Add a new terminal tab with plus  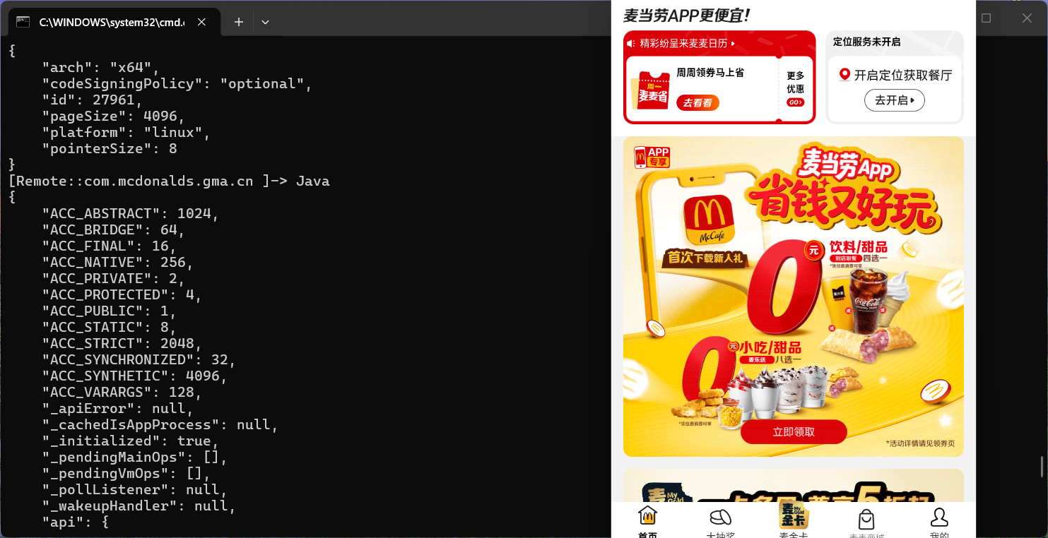coord(239,22)
